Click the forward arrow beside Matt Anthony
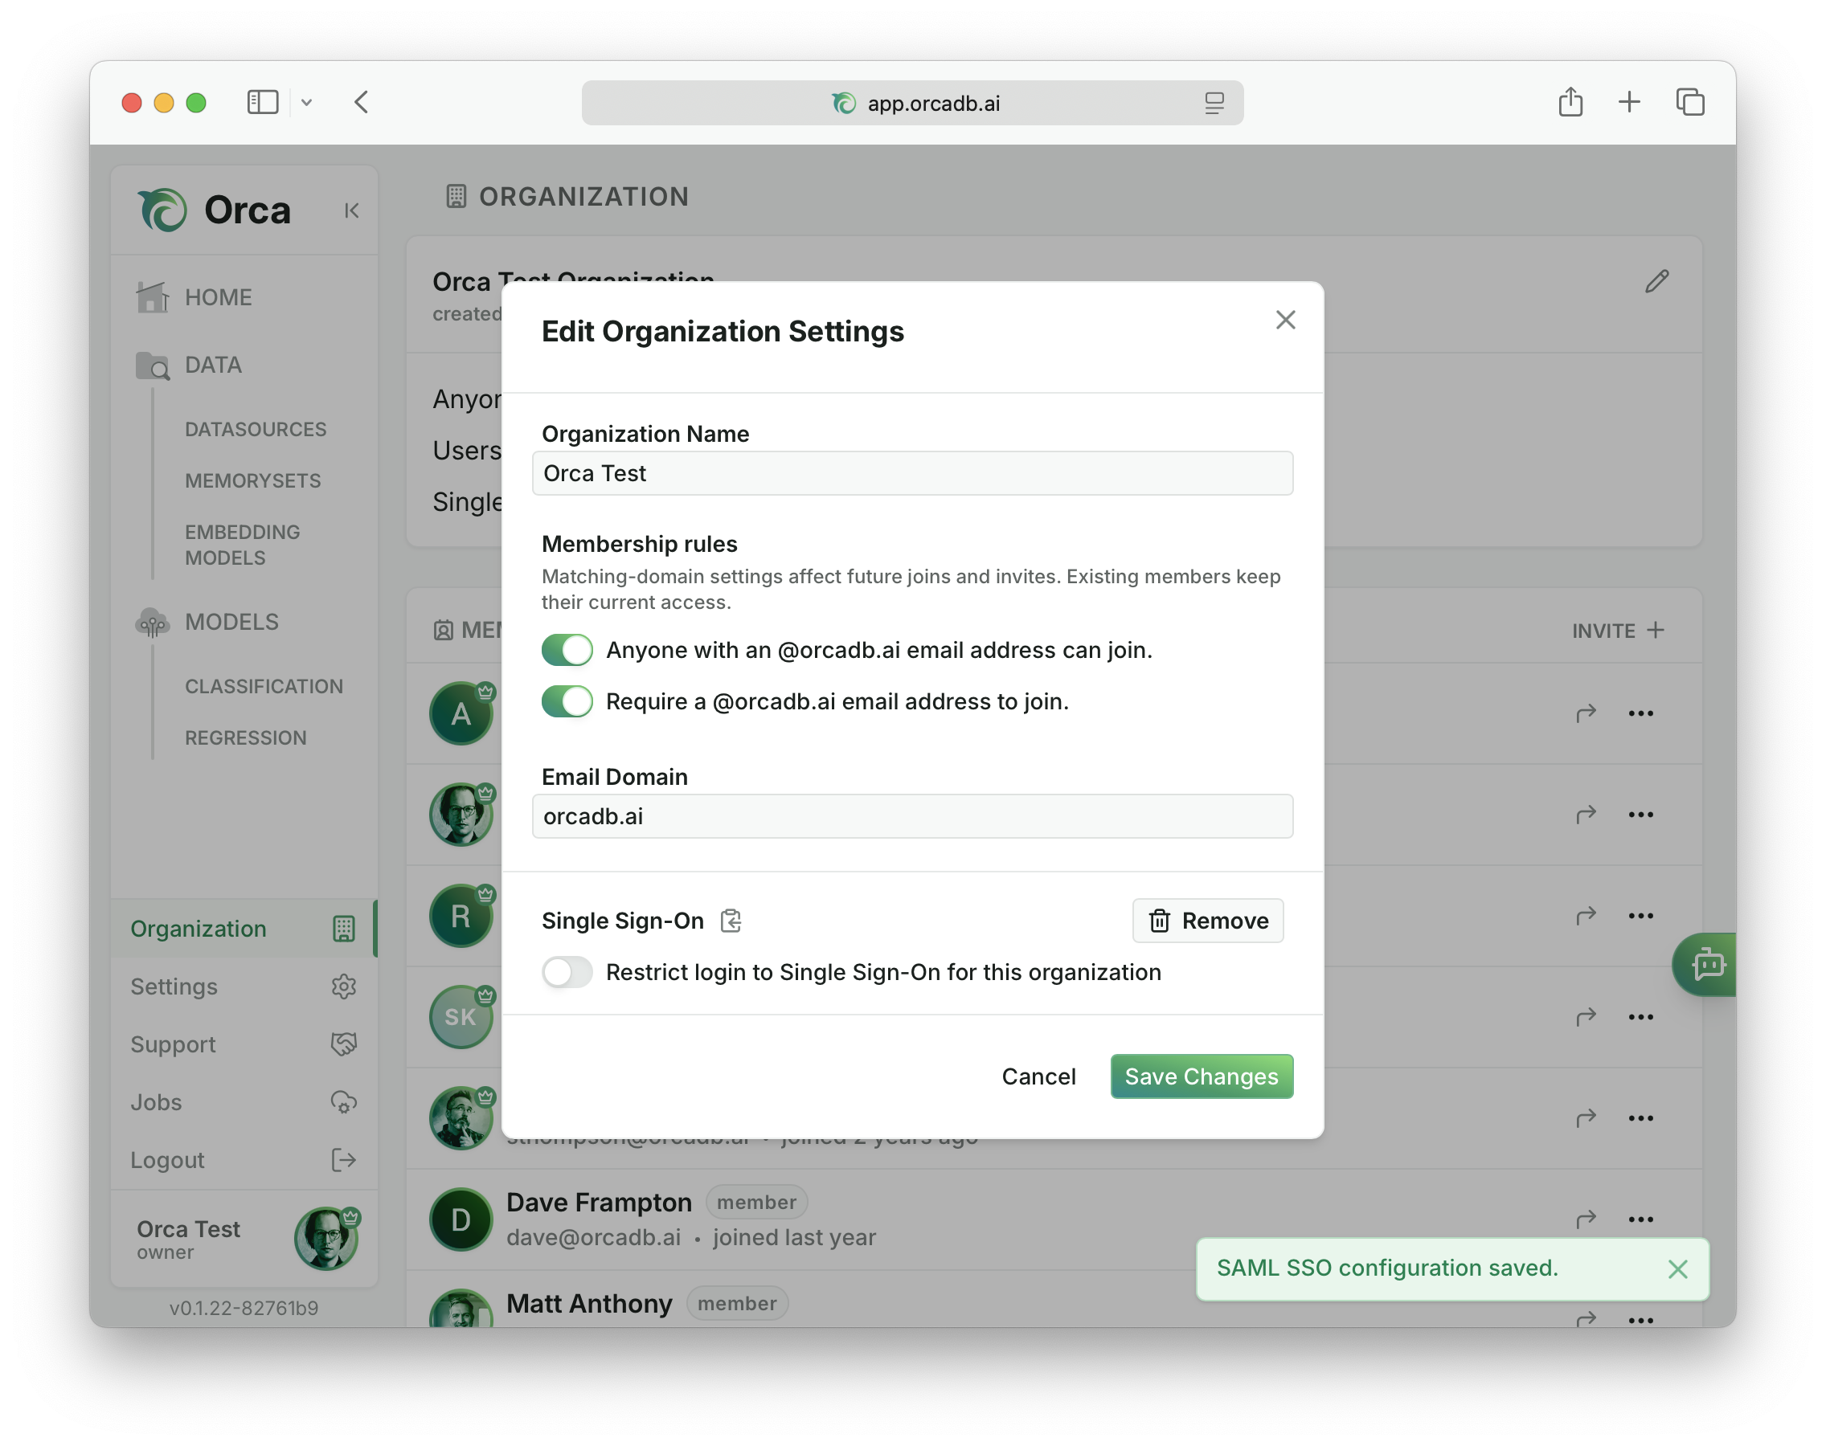This screenshot has width=1826, height=1446. 1586,1319
